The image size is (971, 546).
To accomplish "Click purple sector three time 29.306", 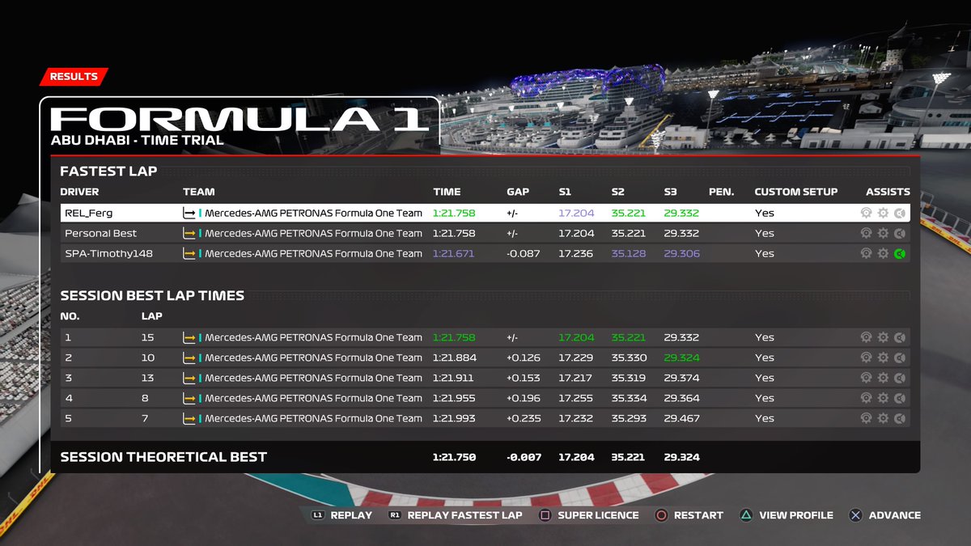I will pos(681,254).
